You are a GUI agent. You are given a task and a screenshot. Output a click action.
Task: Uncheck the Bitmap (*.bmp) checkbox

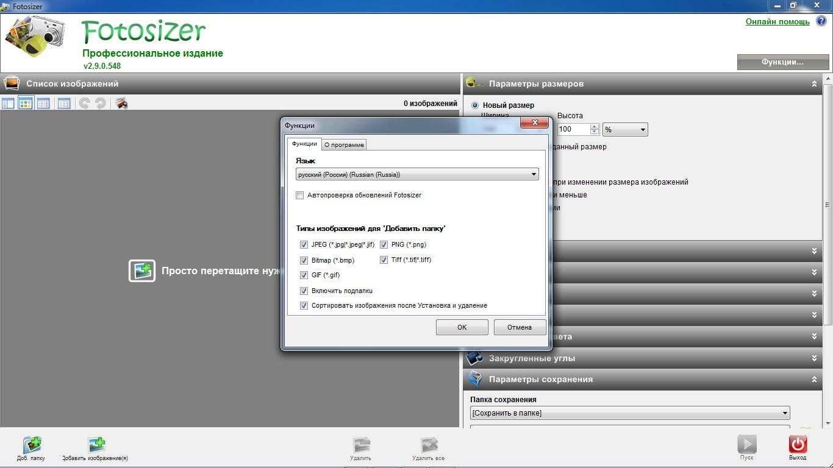pos(304,260)
